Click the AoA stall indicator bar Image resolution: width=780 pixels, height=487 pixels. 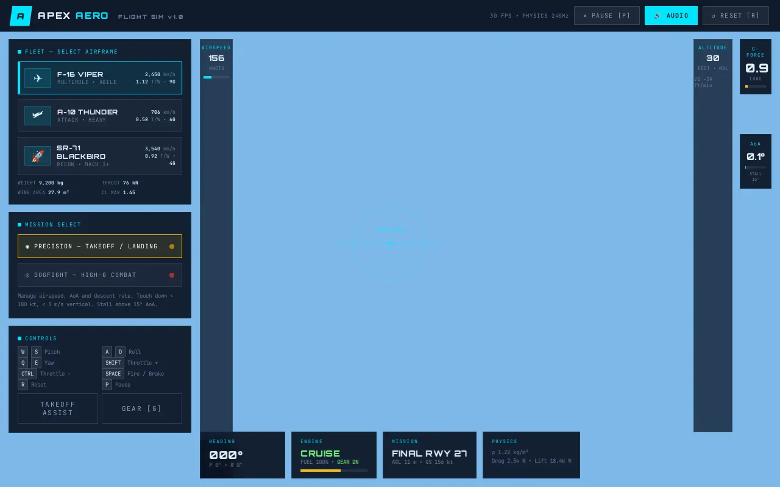tap(756, 167)
